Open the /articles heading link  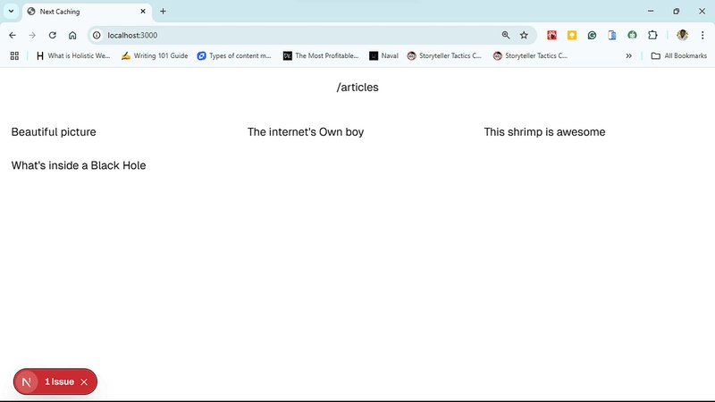tap(357, 87)
